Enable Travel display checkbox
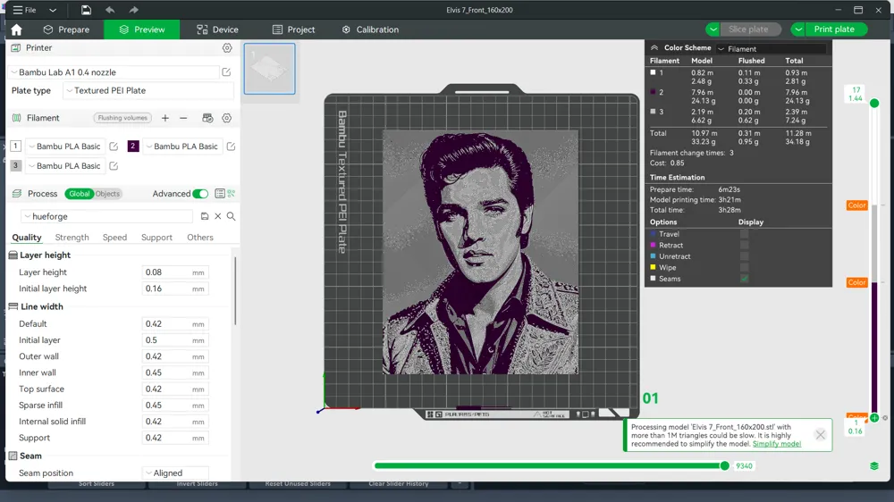The height and width of the screenshot is (502, 894). (x=744, y=234)
